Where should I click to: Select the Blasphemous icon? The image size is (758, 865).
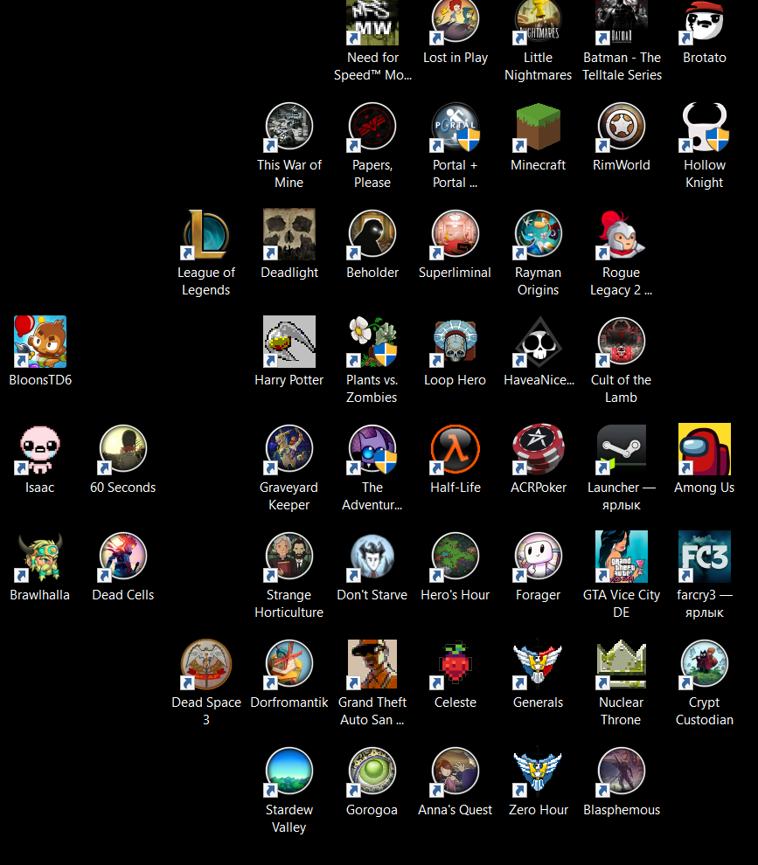click(x=621, y=772)
